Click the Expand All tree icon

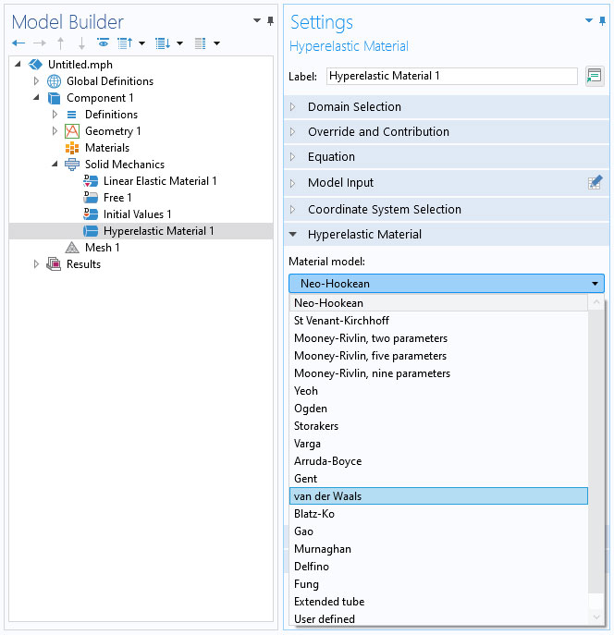click(163, 43)
